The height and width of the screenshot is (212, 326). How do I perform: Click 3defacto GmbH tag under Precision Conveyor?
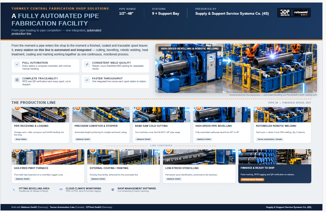pyautogui.click(x=83, y=139)
